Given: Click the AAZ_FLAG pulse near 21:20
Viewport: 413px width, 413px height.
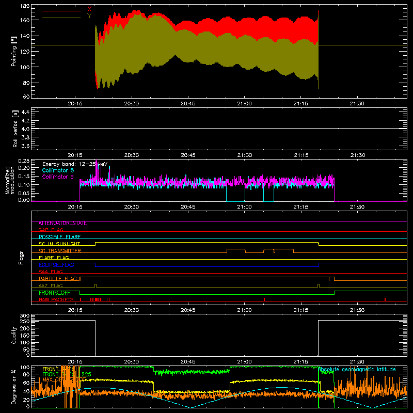Looking at the screenshot, I should (319, 286).
